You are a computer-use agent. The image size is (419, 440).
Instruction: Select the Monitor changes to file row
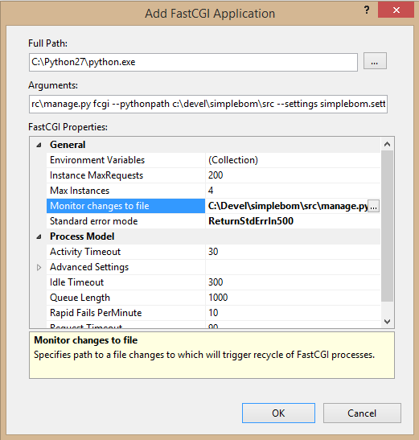(125, 206)
